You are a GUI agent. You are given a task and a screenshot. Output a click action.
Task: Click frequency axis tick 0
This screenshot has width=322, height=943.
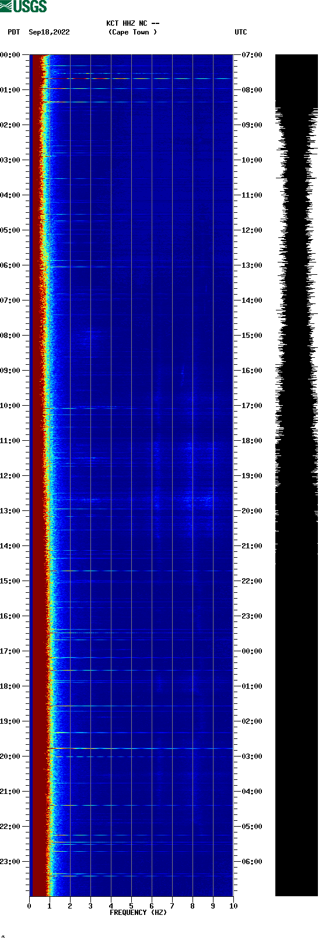tap(29, 906)
